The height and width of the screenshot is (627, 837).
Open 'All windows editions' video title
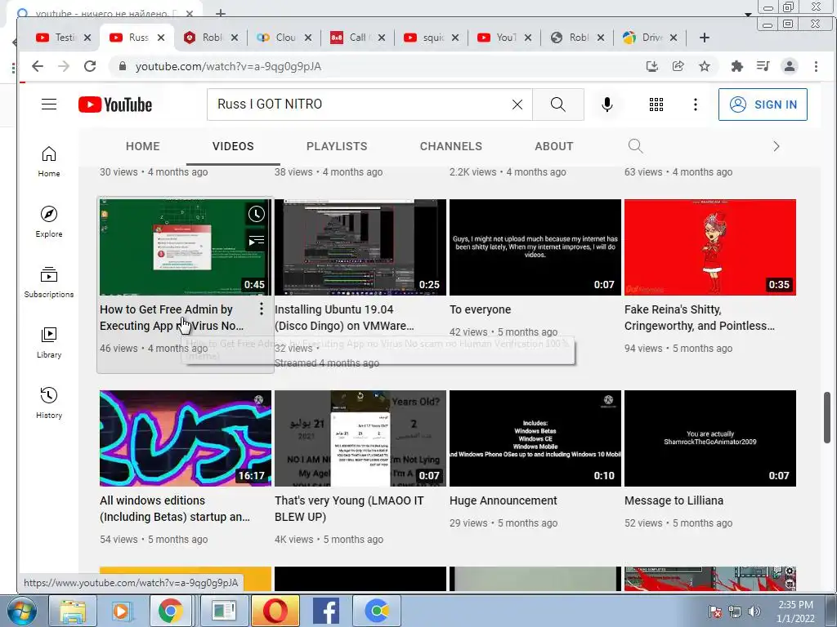175,509
